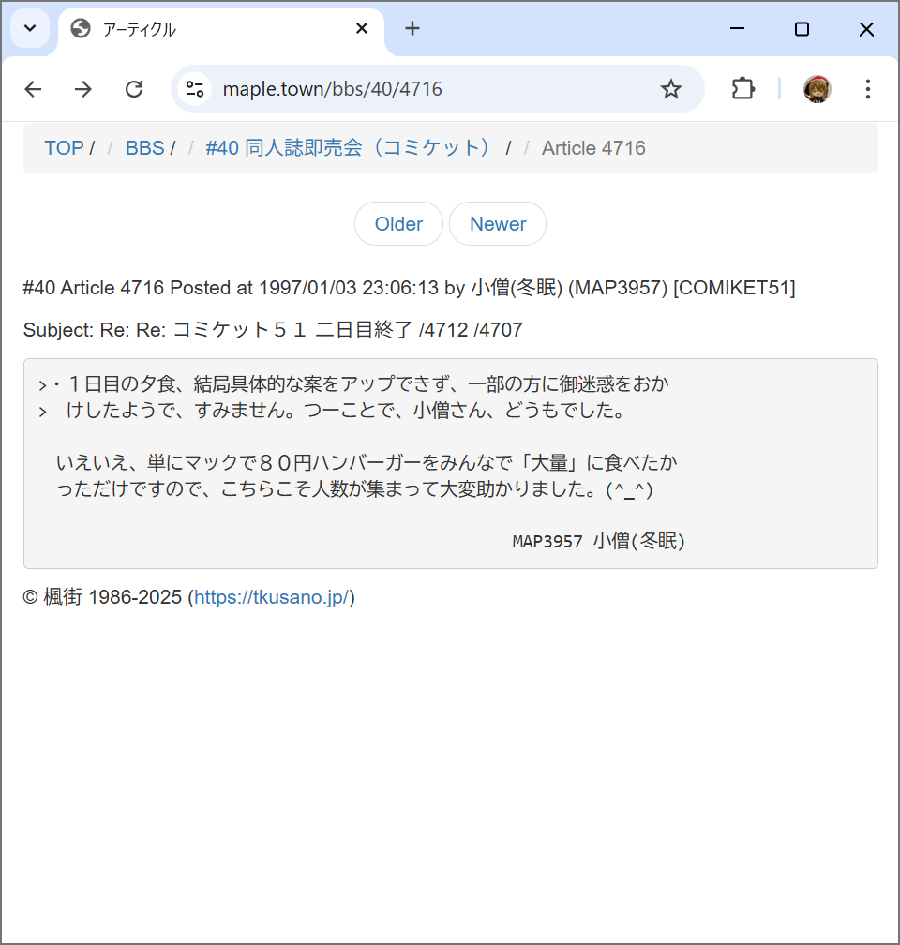Viewport: 900px width, 945px height.
Task: Reload the current page
Action: click(x=134, y=89)
